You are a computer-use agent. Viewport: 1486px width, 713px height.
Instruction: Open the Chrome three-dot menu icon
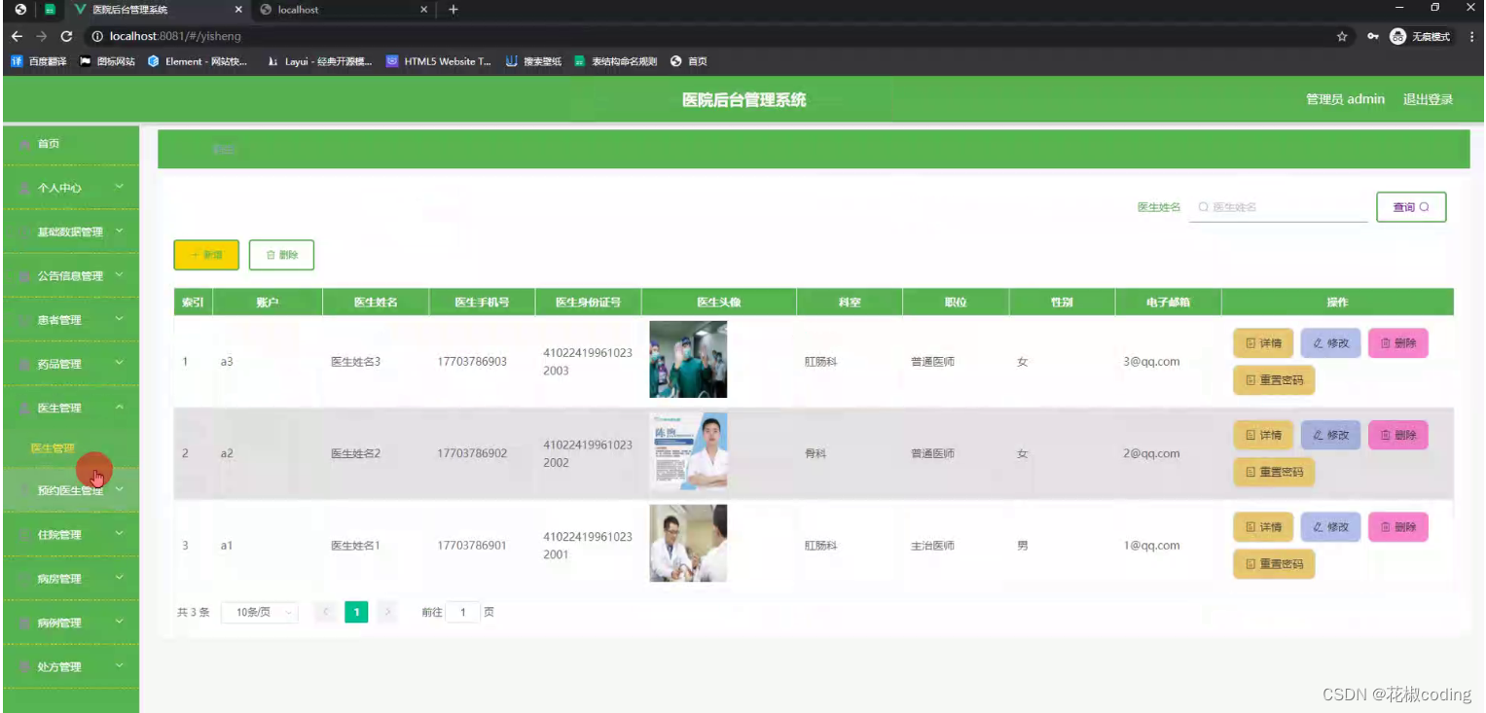(1472, 35)
